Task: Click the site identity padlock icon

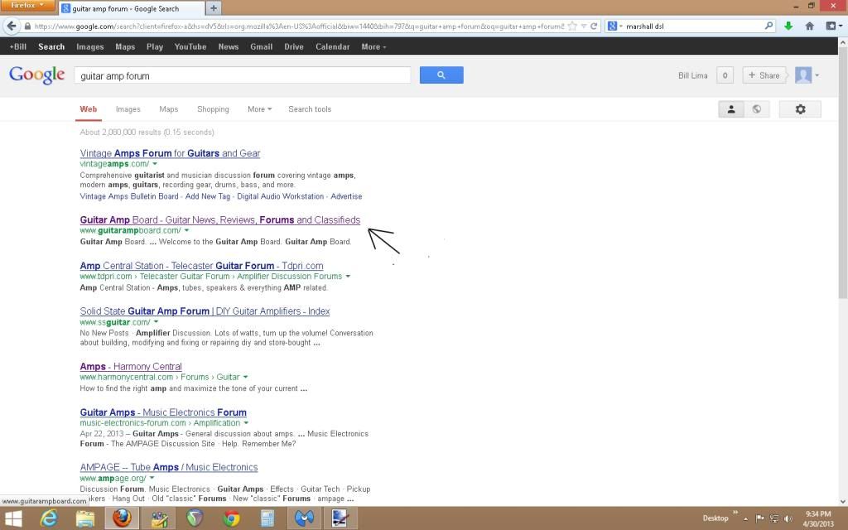Action: pos(27,26)
